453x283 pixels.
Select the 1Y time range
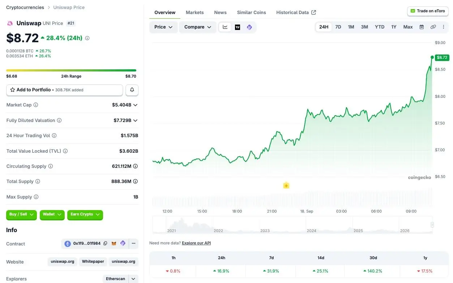[394, 27]
